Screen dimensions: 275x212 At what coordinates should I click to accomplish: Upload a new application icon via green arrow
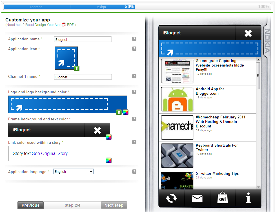tap(77, 69)
